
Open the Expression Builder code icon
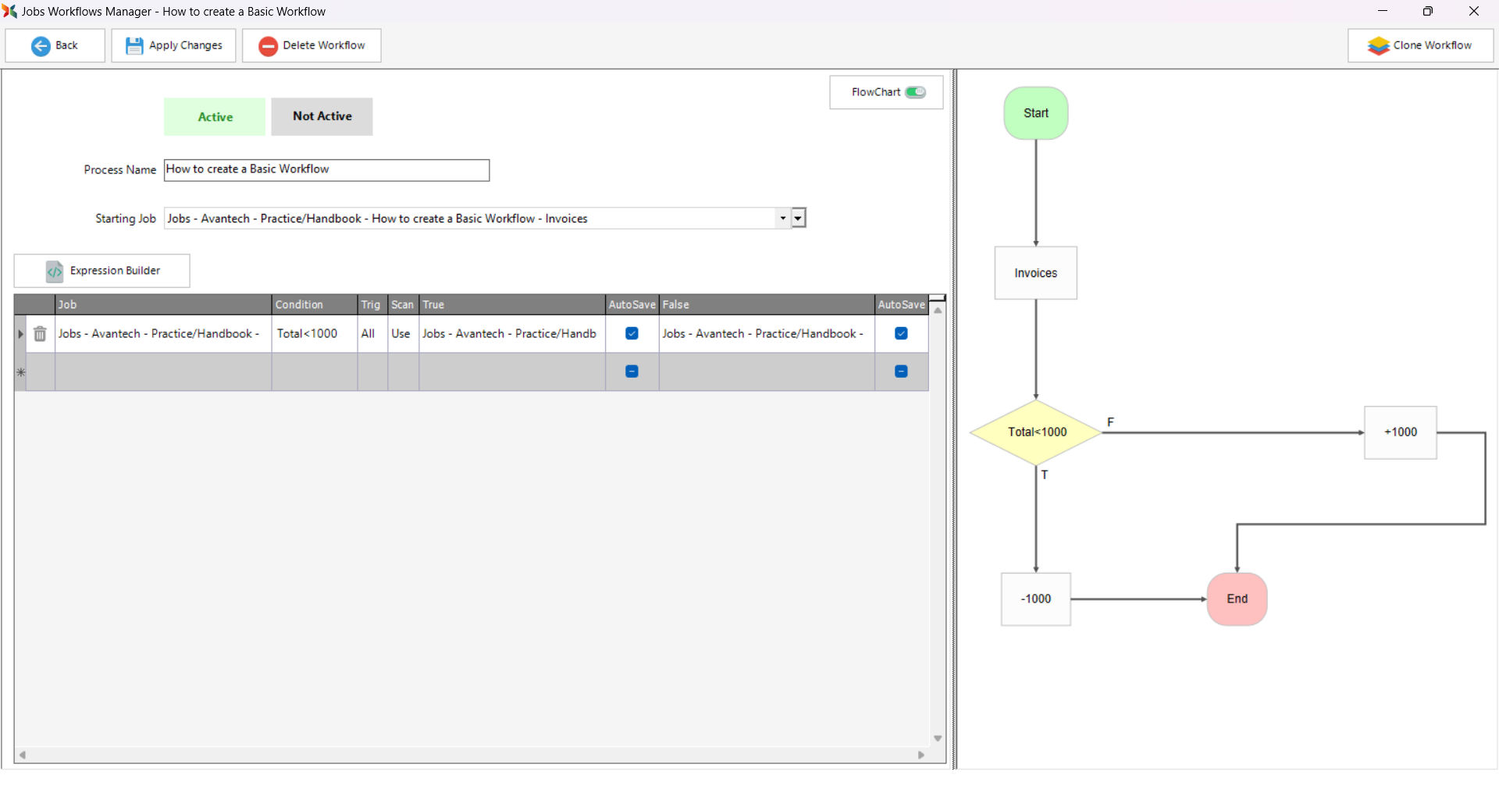tap(55, 271)
